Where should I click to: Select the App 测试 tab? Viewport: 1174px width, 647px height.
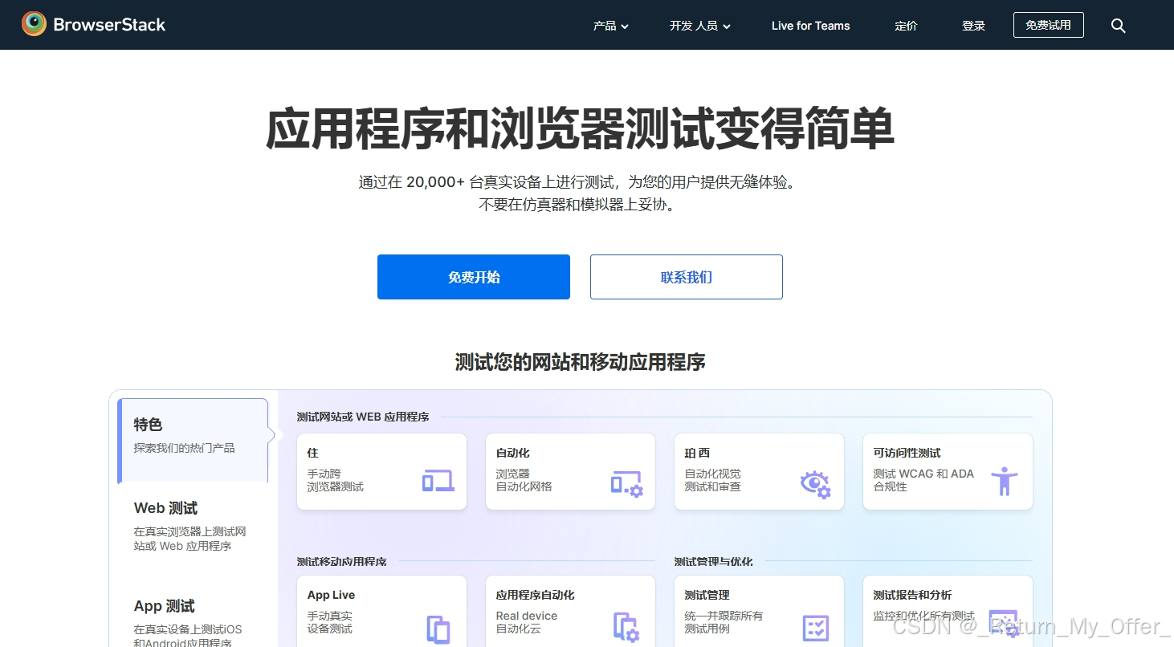coord(194,618)
